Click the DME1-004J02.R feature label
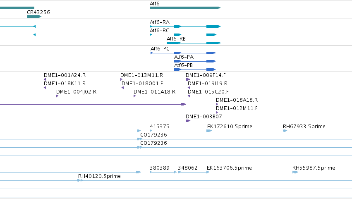This screenshot has height=199, width=352. click(77, 92)
